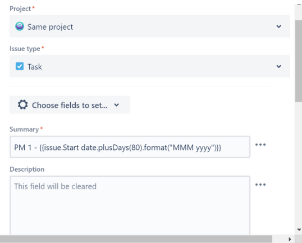Select the Same project option field

coord(150,26)
